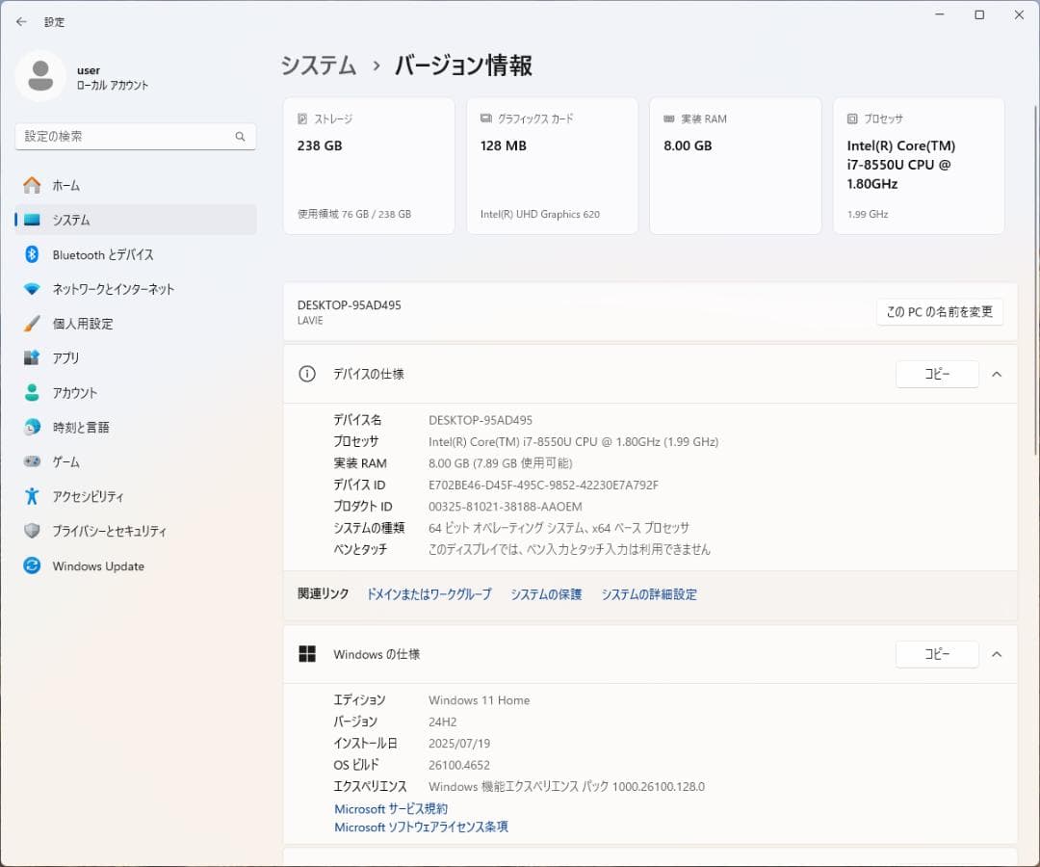Open Bluetooth とデバイス settings
The image size is (1040, 867).
[x=100, y=254]
